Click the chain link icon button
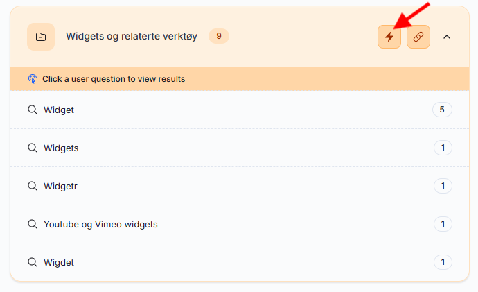The width and height of the screenshot is (478, 292). click(x=418, y=37)
